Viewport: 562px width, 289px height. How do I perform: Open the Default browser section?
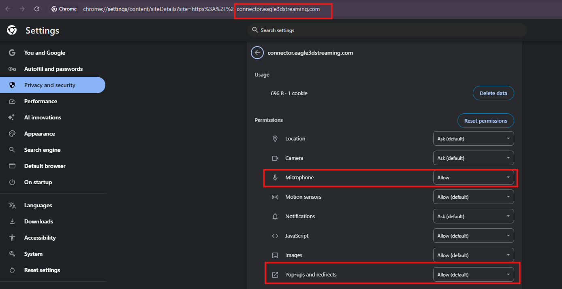click(53, 166)
